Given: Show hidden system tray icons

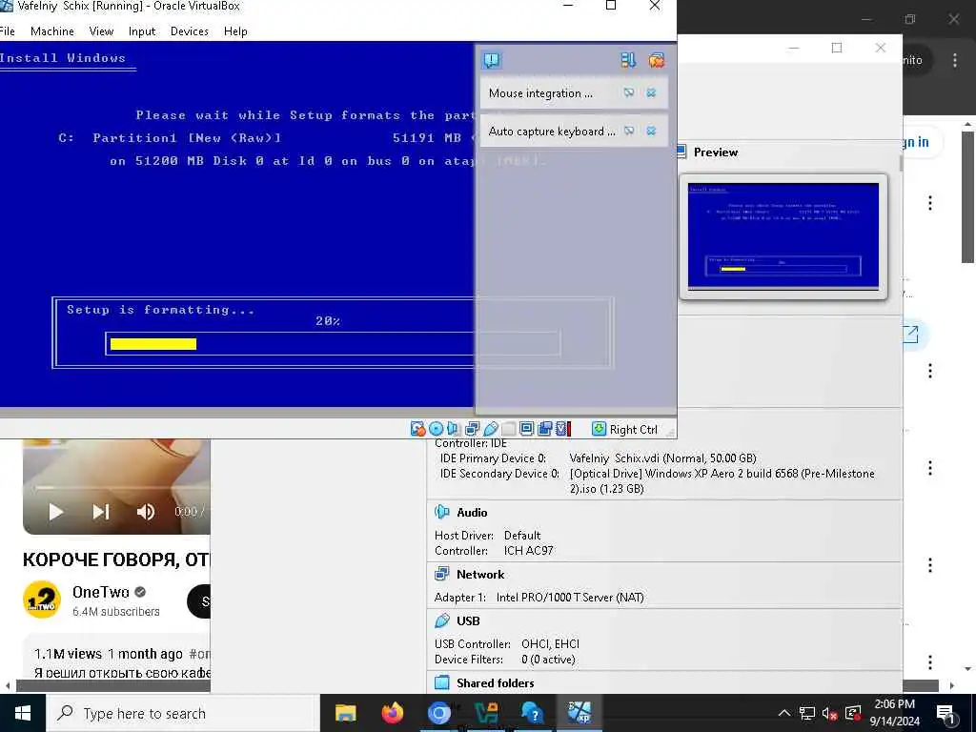Looking at the screenshot, I should 784,713.
